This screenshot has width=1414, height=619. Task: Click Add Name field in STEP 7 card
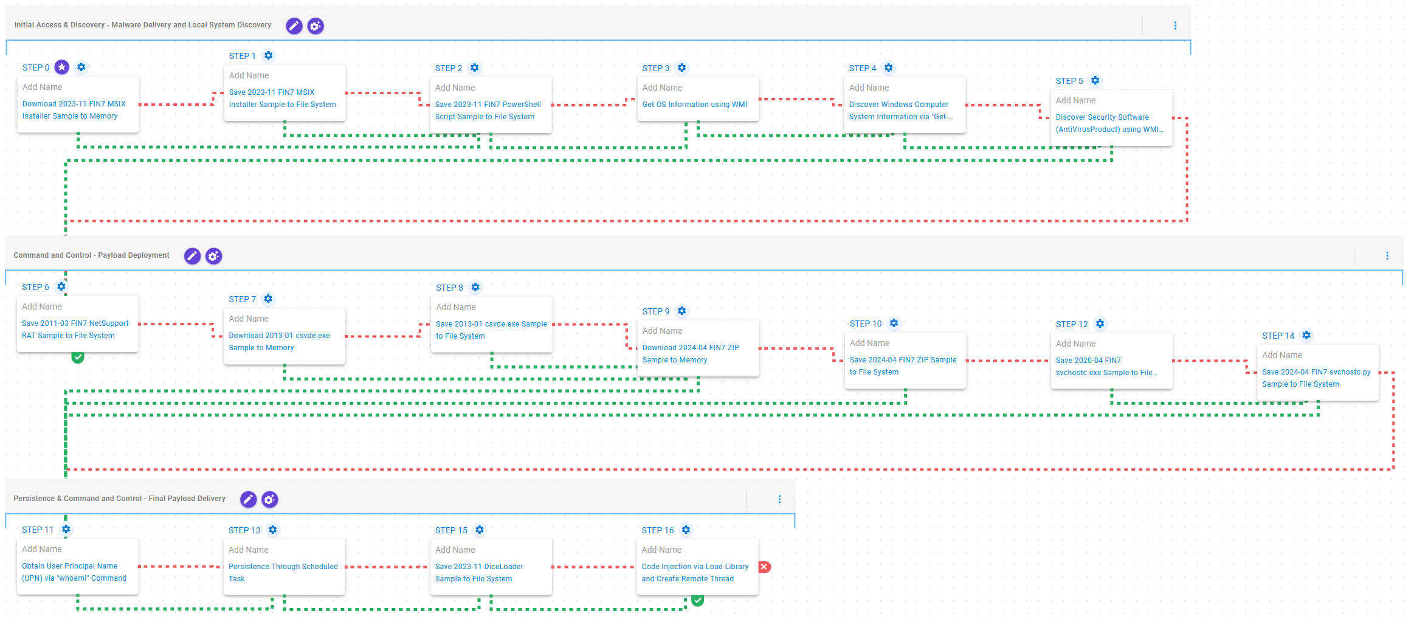click(x=249, y=319)
